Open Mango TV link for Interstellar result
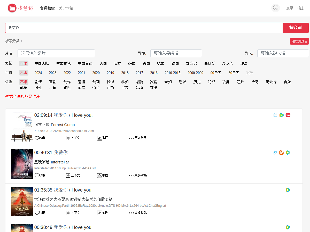This screenshot has width=310, height=232. pos(282,153)
